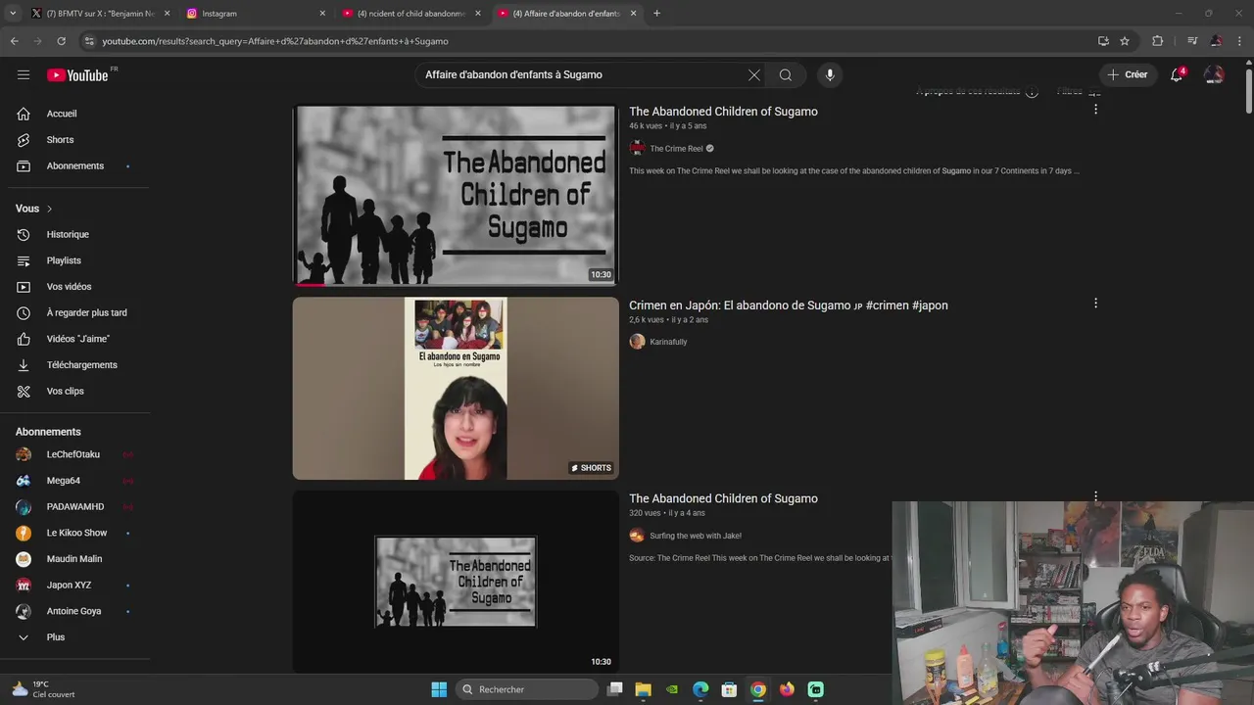Image resolution: width=1254 pixels, height=705 pixels.
Task: Bookmark this page with the star
Action: pyautogui.click(x=1125, y=41)
